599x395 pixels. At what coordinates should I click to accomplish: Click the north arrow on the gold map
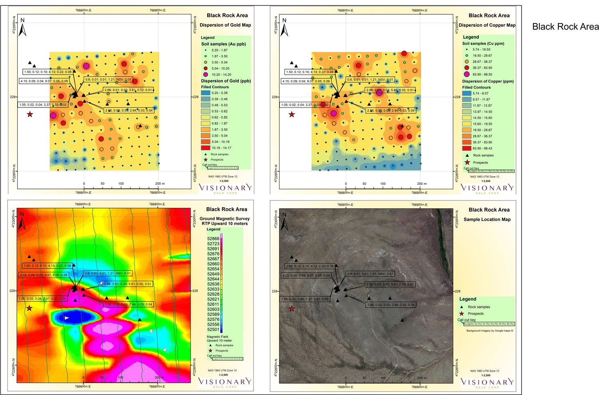(x=22, y=28)
